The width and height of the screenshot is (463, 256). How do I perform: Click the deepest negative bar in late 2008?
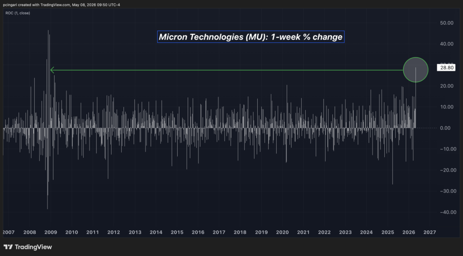pos(47,169)
